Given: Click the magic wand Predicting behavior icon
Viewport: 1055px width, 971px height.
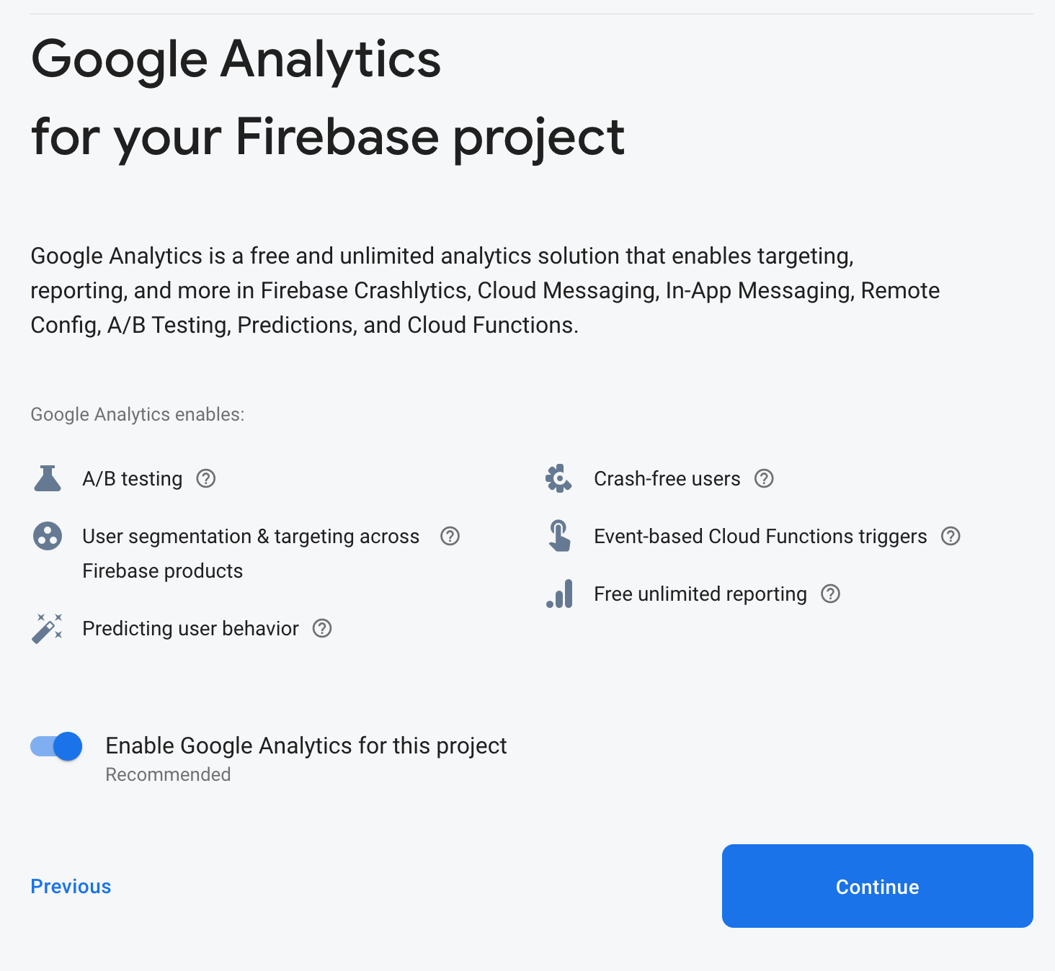Looking at the screenshot, I should [48, 628].
